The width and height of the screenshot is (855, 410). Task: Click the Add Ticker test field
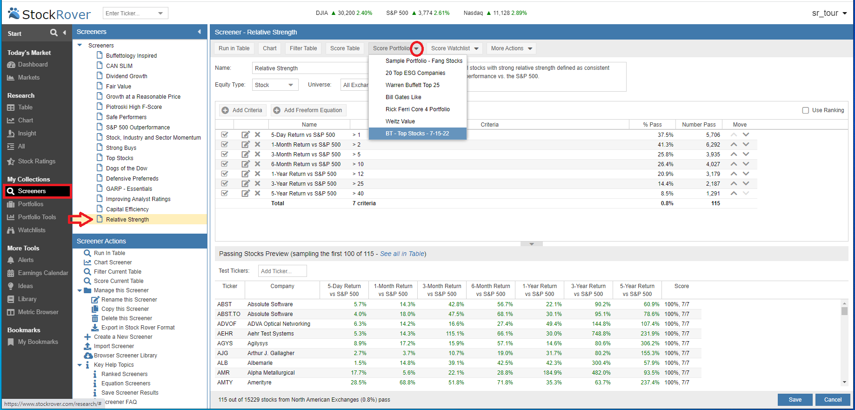282,271
